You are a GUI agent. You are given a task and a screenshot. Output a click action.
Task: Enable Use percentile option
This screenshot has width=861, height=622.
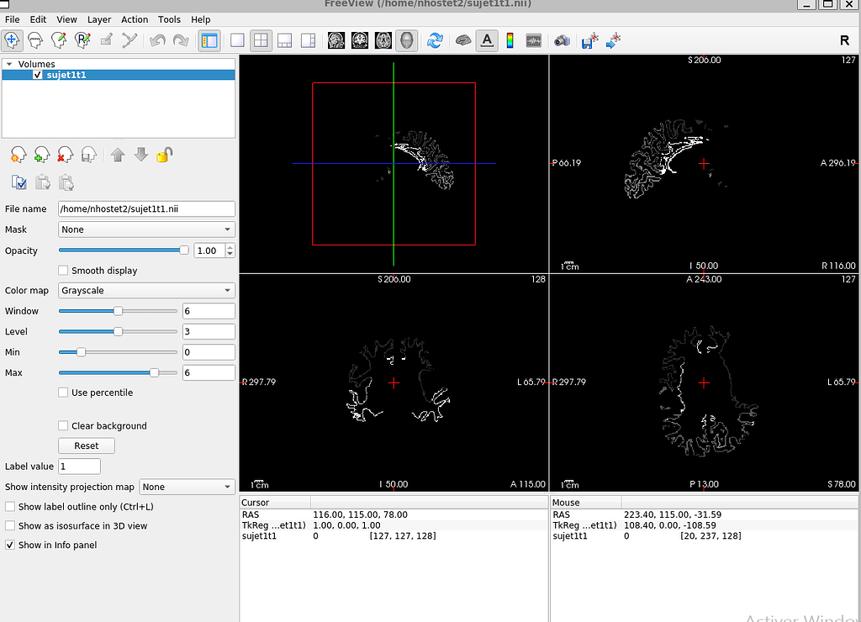click(x=63, y=393)
